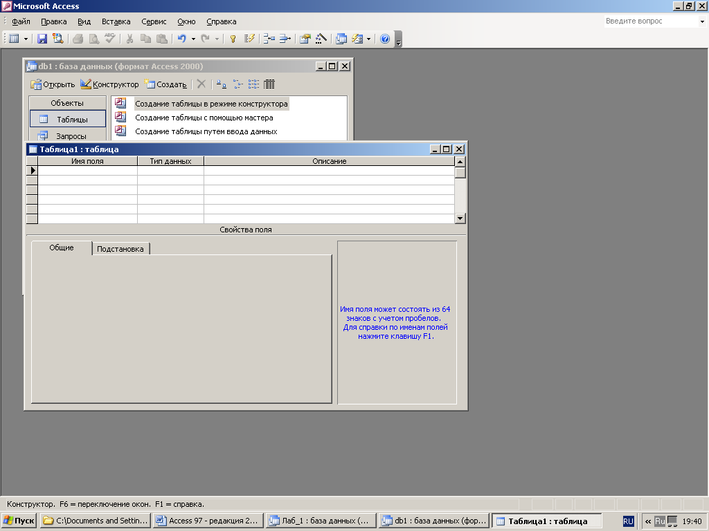The image size is (709, 531).
Task: Switch db1 to list view
Action: tap(253, 84)
